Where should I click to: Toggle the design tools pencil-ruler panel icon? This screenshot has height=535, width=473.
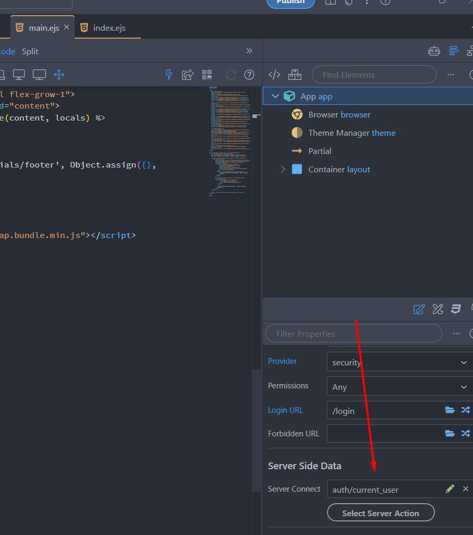(x=438, y=309)
